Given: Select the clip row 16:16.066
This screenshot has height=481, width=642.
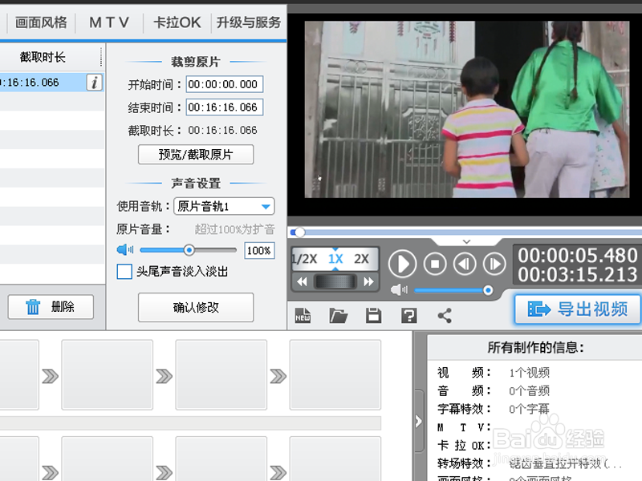Looking at the screenshot, I should [x=51, y=83].
